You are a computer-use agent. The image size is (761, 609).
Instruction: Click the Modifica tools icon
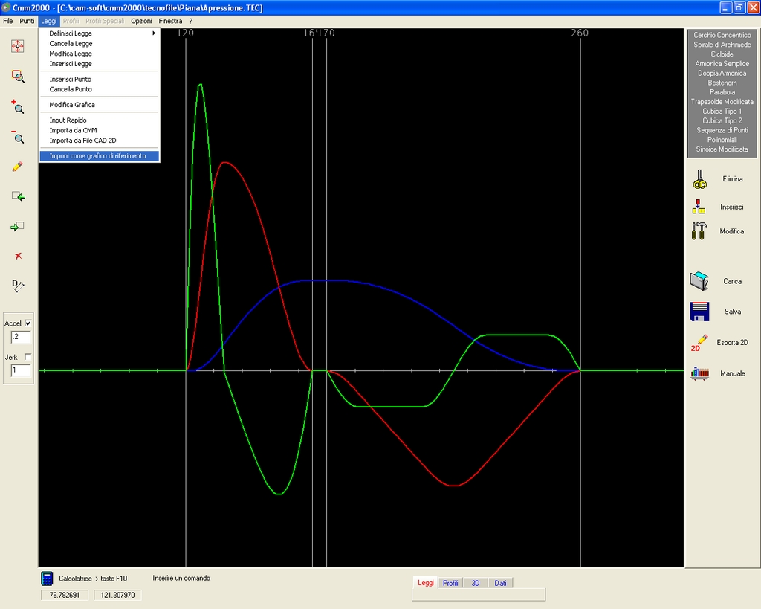[699, 231]
